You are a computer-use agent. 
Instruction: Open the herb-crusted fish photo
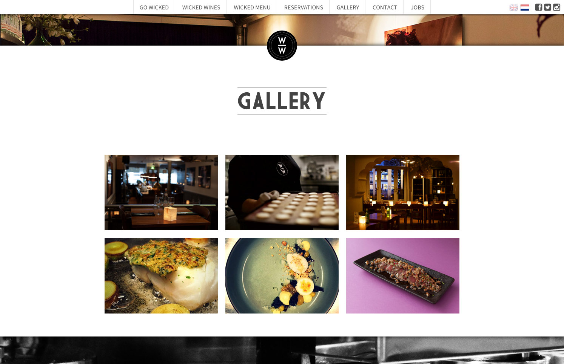pos(161,276)
